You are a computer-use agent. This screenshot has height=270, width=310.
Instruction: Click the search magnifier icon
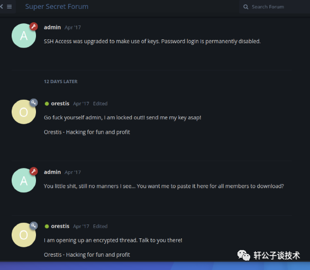point(246,7)
